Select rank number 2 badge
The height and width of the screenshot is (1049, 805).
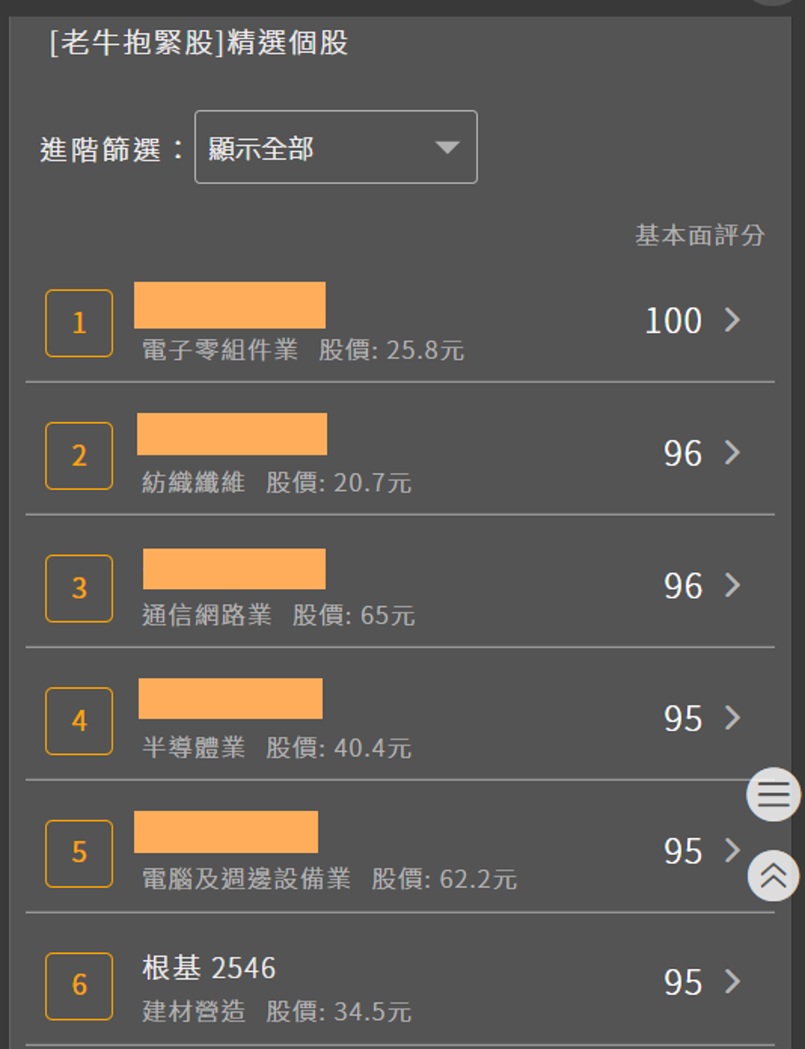pyautogui.click(x=79, y=456)
